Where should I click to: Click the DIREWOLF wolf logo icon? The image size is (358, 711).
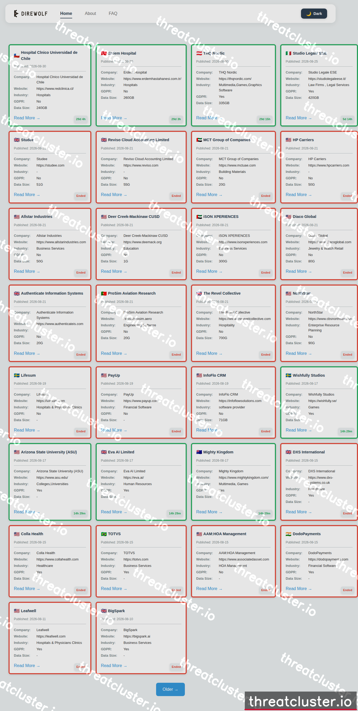[x=16, y=14]
